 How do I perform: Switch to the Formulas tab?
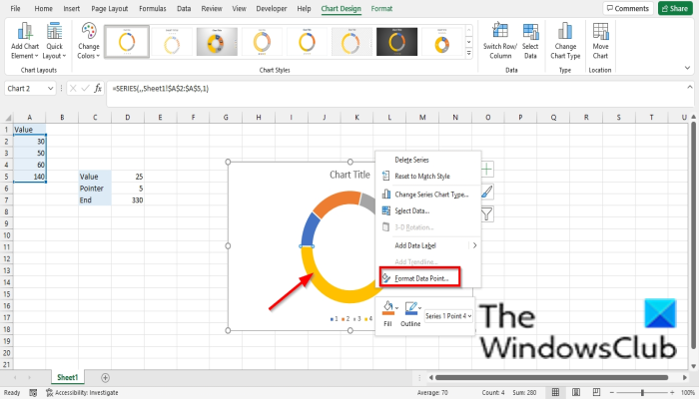coord(153,8)
